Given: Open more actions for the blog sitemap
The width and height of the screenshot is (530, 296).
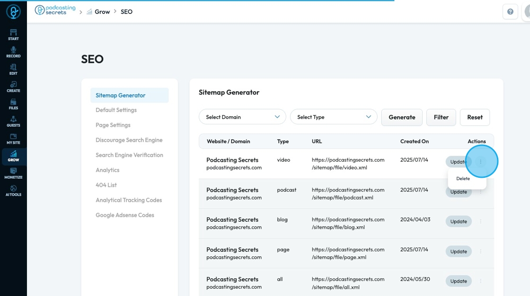Looking at the screenshot, I should 481,221.
